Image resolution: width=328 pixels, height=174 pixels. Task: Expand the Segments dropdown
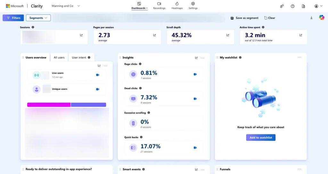pos(38,18)
